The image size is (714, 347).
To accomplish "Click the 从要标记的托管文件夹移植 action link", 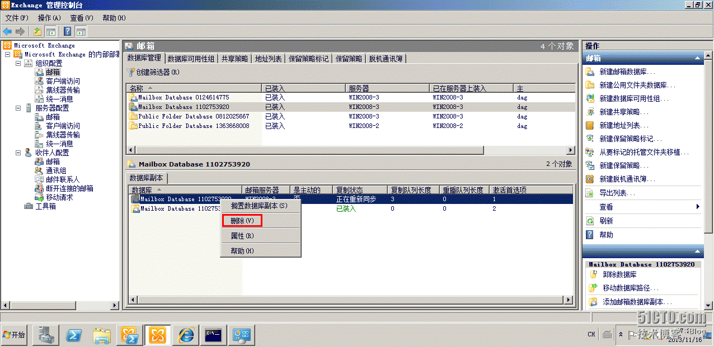I will [x=643, y=152].
